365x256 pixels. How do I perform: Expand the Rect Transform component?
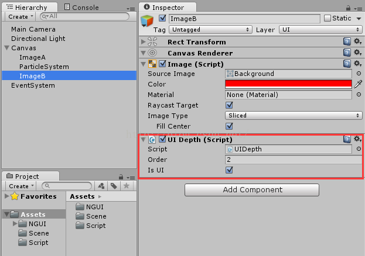144,42
